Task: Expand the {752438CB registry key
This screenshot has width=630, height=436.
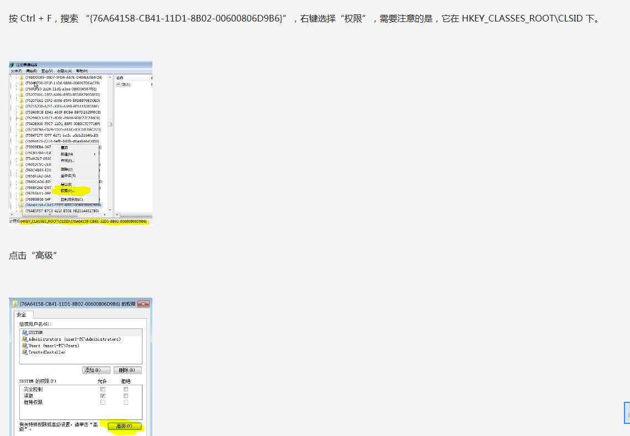Action: coord(17,112)
